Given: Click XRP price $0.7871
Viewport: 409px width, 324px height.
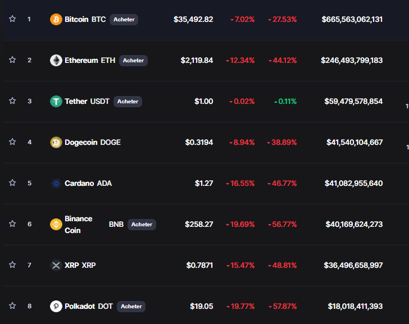Looking at the screenshot, I should coord(199,266).
